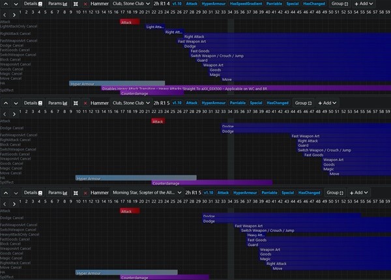391x280 pixels.
Task: Select red Attack bar in first timeline
Action: point(126,22)
